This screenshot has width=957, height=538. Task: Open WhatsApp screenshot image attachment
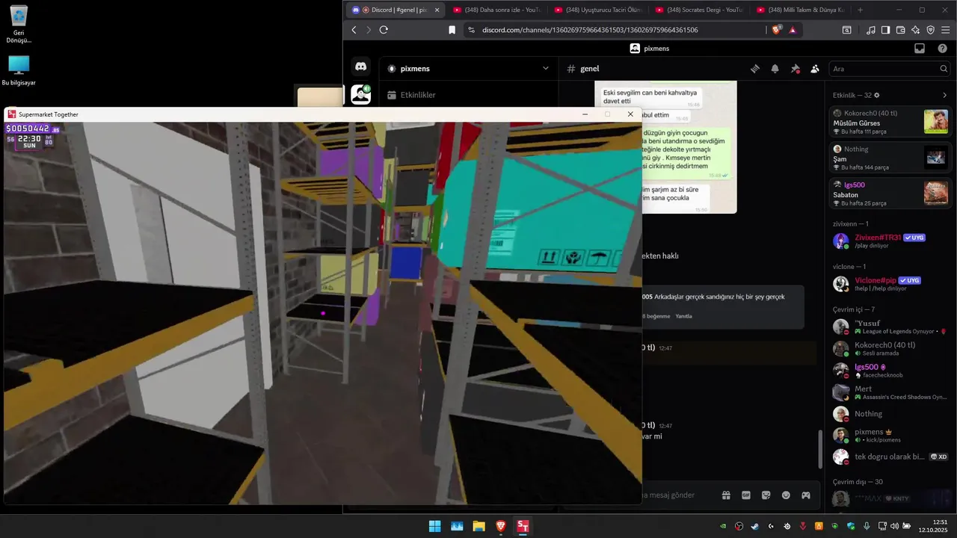(x=689, y=147)
